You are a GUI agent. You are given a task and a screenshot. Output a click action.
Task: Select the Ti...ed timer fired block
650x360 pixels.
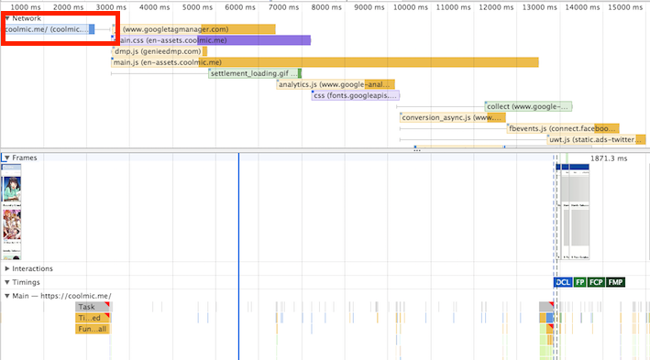93,318
